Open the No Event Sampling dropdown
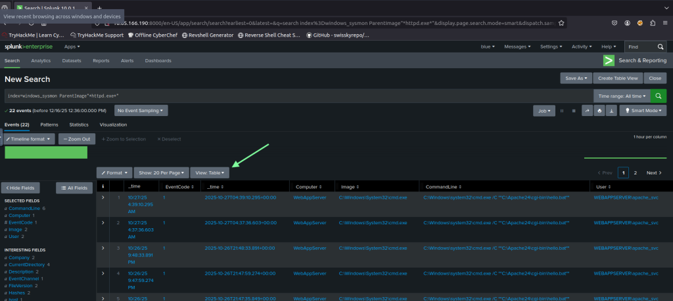This screenshot has height=301, width=673. tap(141, 110)
